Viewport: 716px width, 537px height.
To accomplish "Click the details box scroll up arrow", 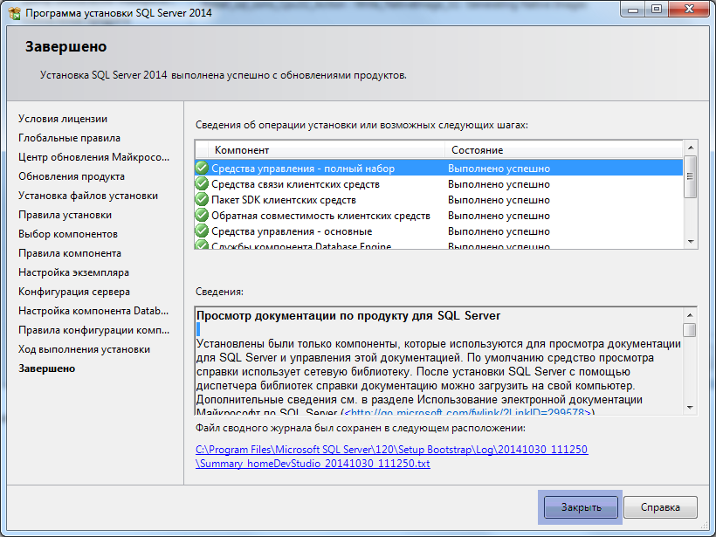I will point(690,315).
